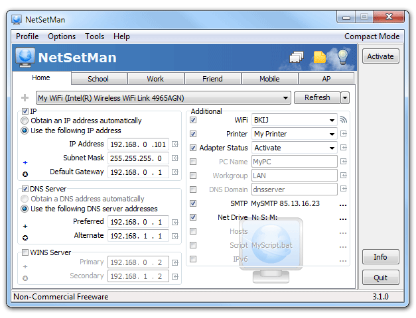Click the gray plus icon beside adapter dropdown
Image resolution: width=416 pixels, height=318 pixels.
pyautogui.click(x=25, y=98)
